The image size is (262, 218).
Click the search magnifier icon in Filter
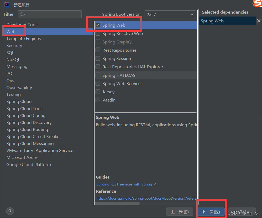[x=22, y=14]
